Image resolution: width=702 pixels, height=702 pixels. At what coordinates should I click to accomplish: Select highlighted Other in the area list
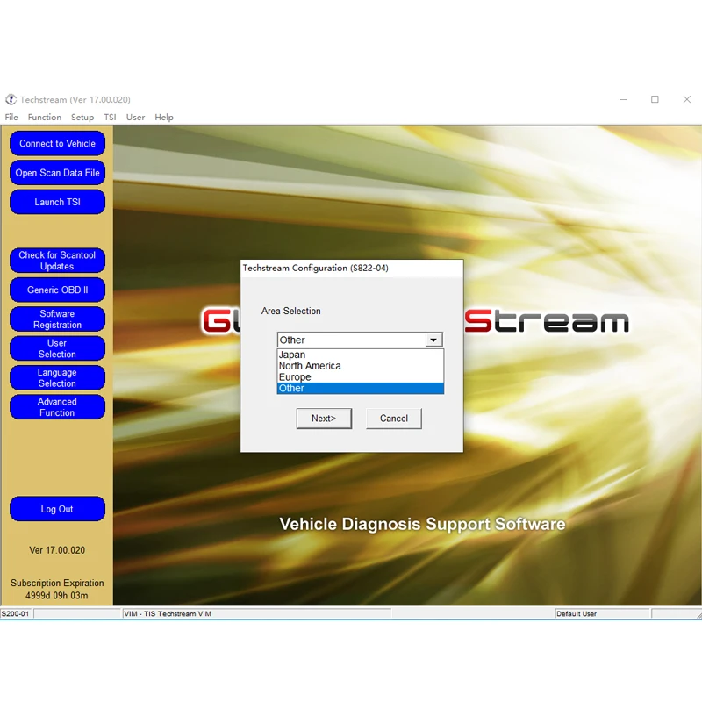coord(361,388)
